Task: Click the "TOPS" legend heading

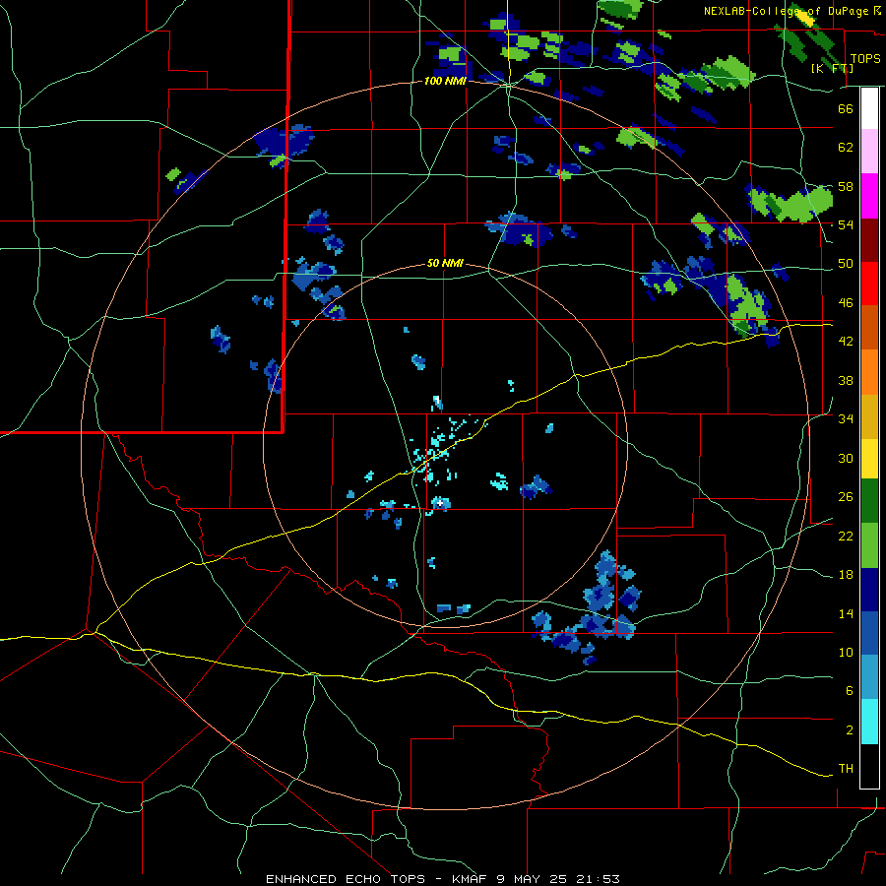Action: 865,59
